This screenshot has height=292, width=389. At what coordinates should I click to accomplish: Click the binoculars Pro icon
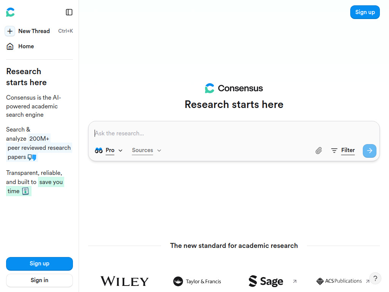coord(99,151)
